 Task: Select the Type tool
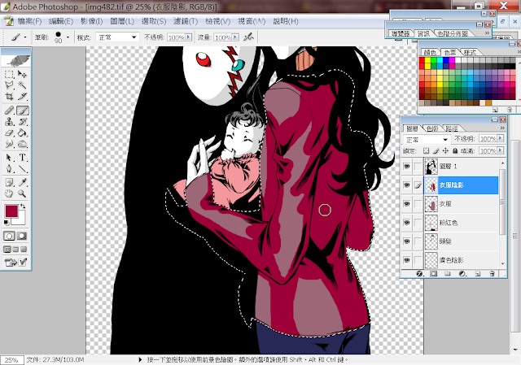click(x=22, y=158)
